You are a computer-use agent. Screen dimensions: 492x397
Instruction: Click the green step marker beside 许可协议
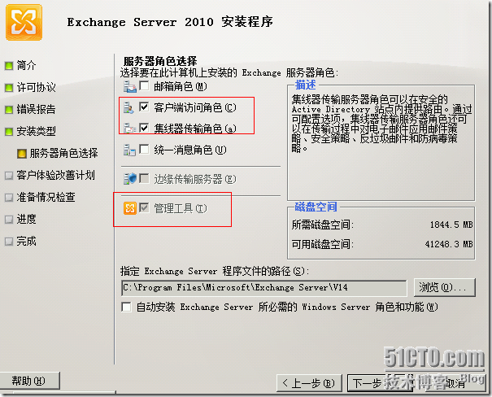click(x=9, y=88)
